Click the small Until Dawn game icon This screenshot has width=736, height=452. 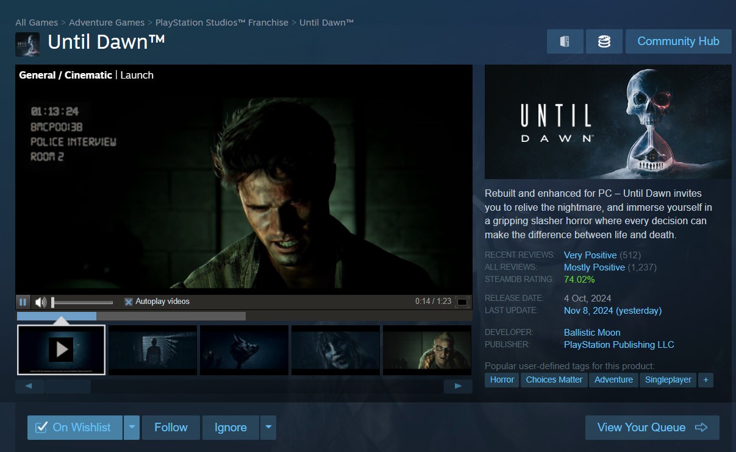pyautogui.click(x=27, y=44)
